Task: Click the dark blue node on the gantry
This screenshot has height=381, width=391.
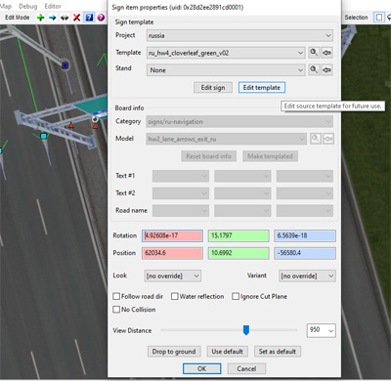Action: point(65,65)
